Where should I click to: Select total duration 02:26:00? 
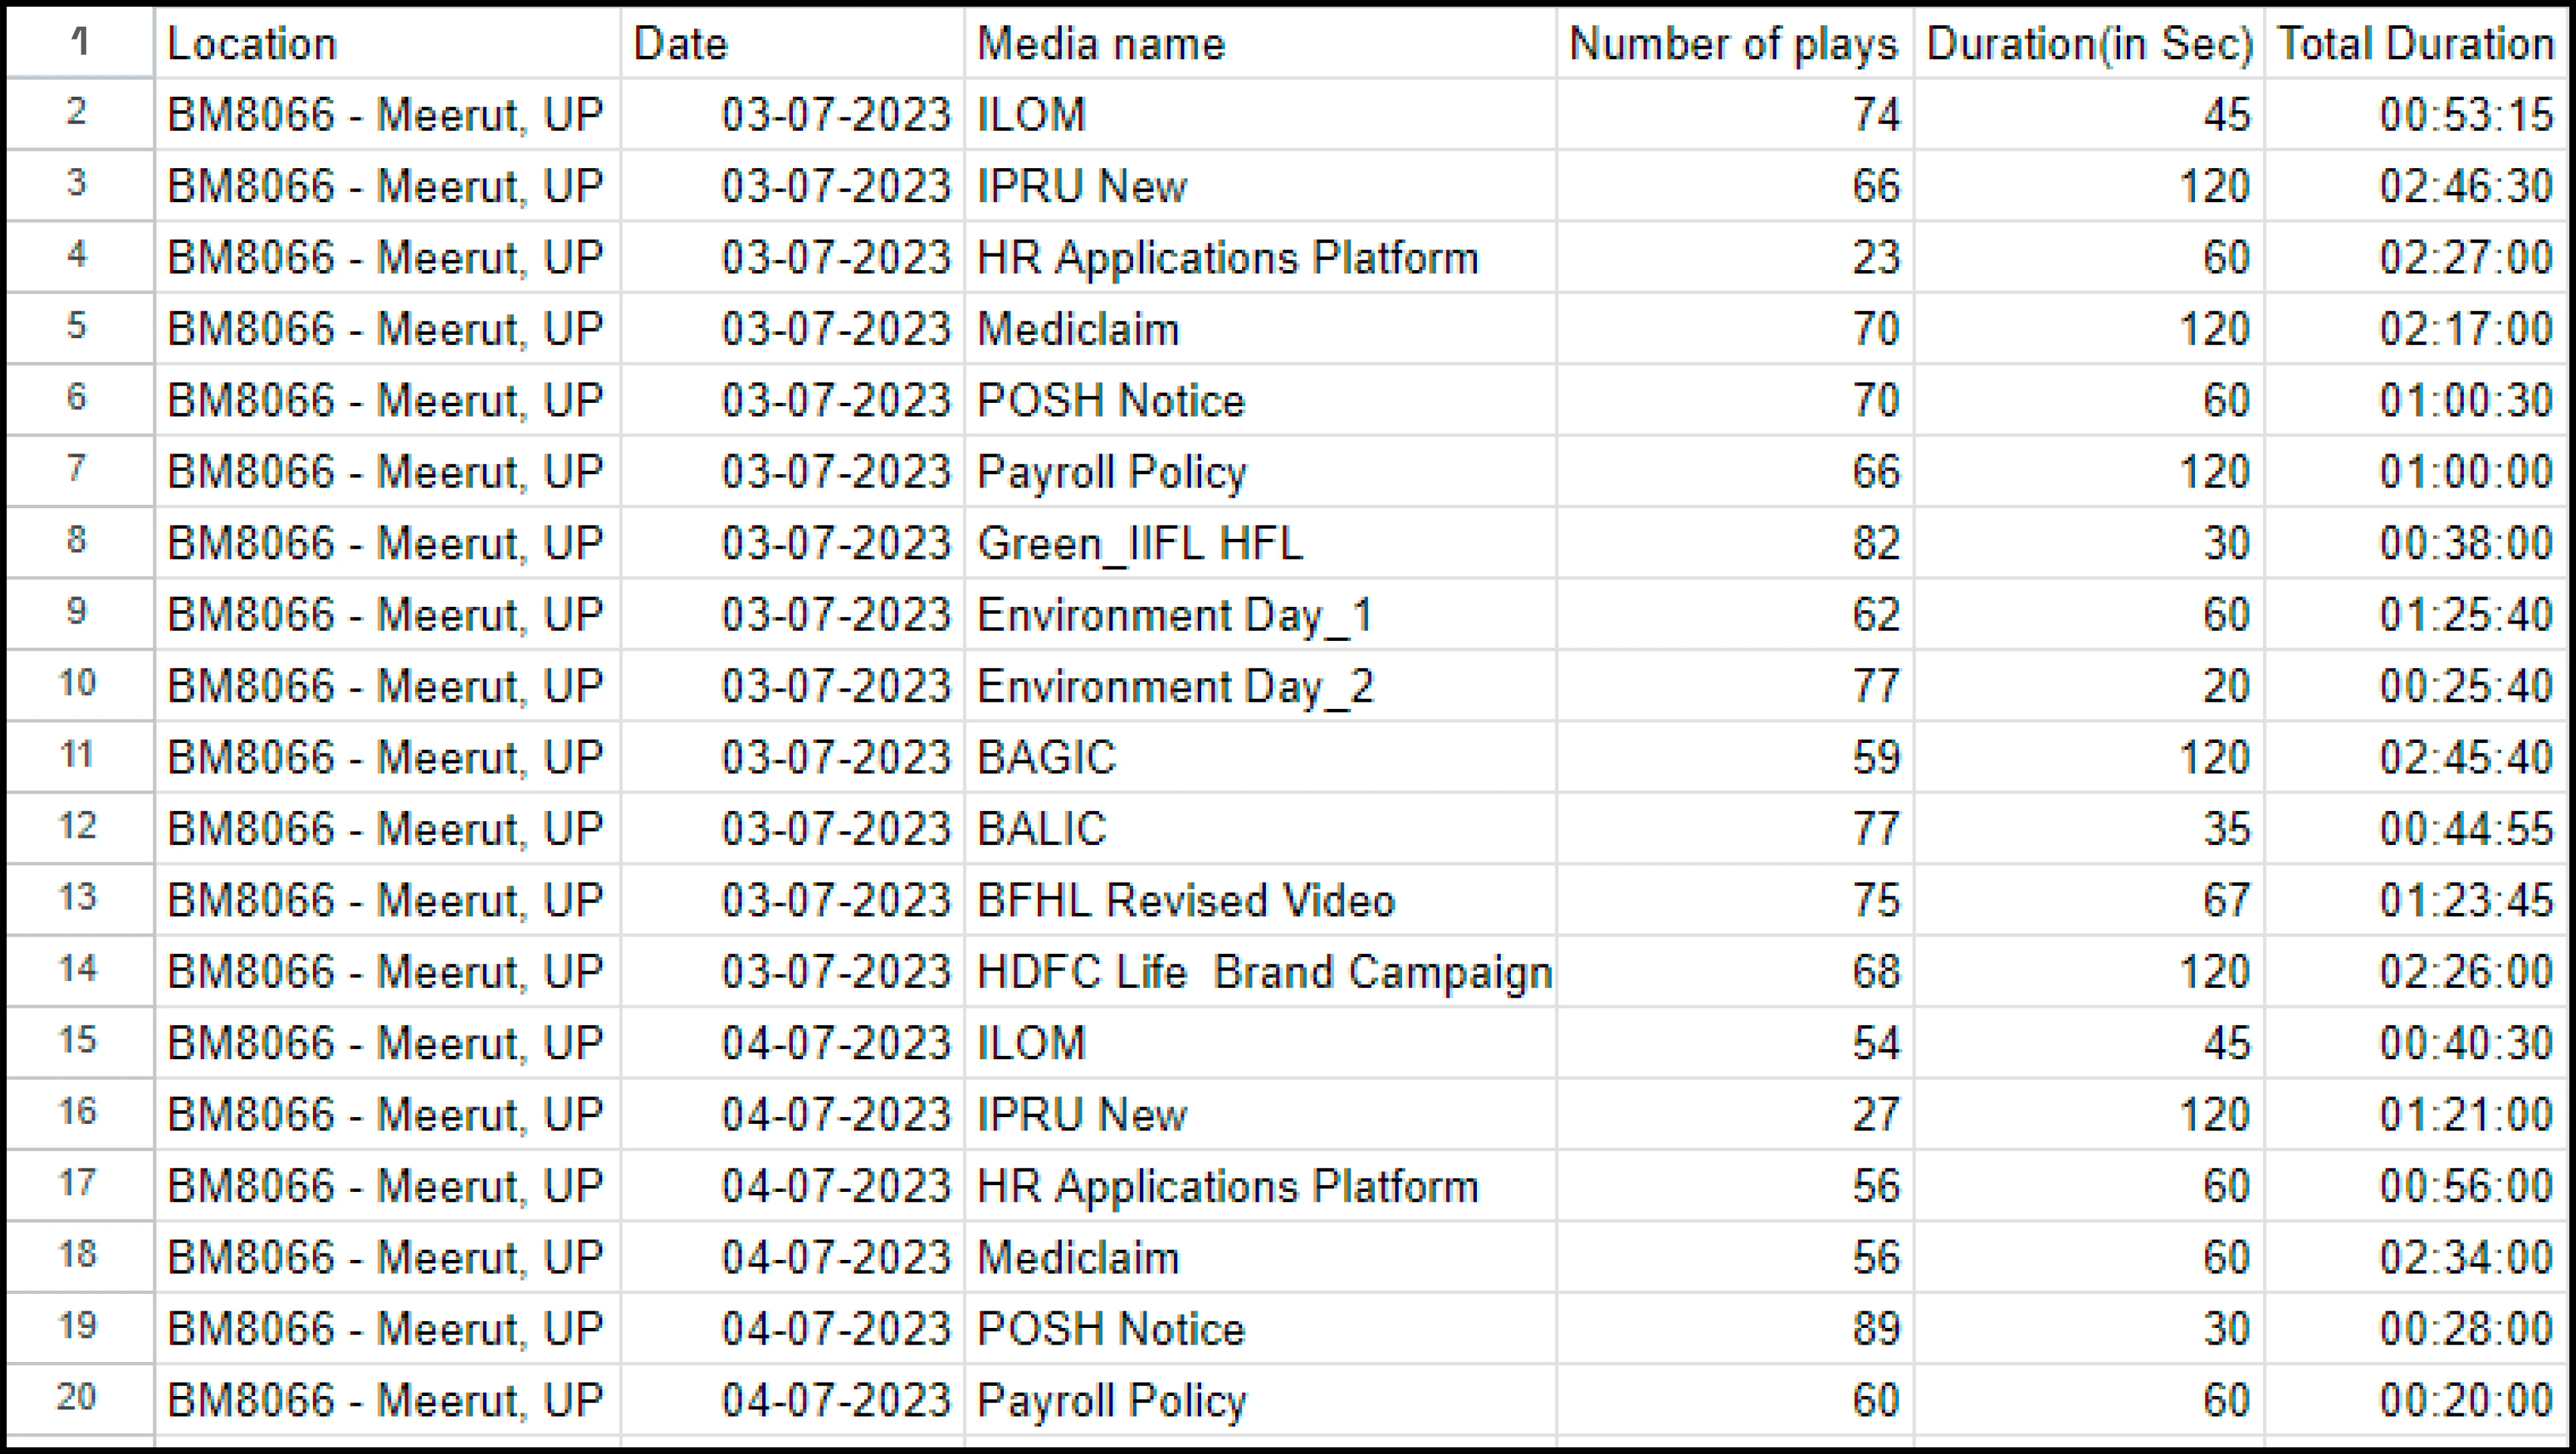point(2416,971)
